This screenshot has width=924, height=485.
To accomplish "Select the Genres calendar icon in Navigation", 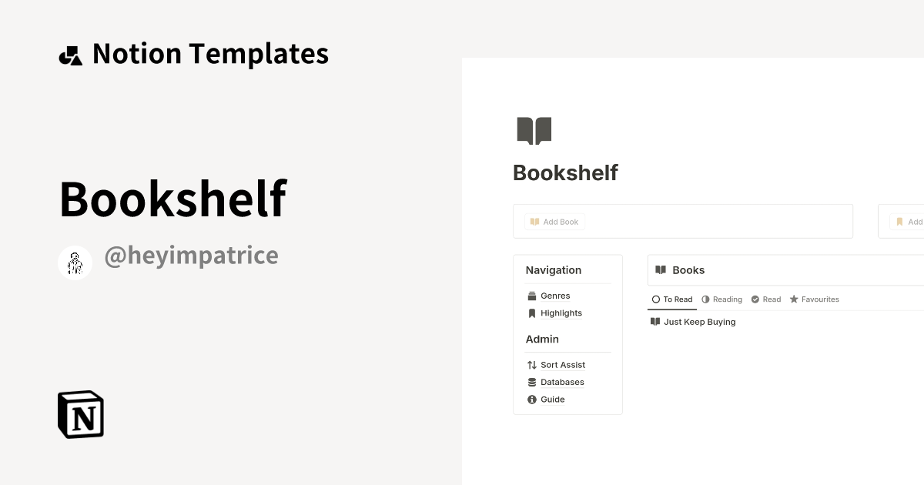I will [531, 296].
